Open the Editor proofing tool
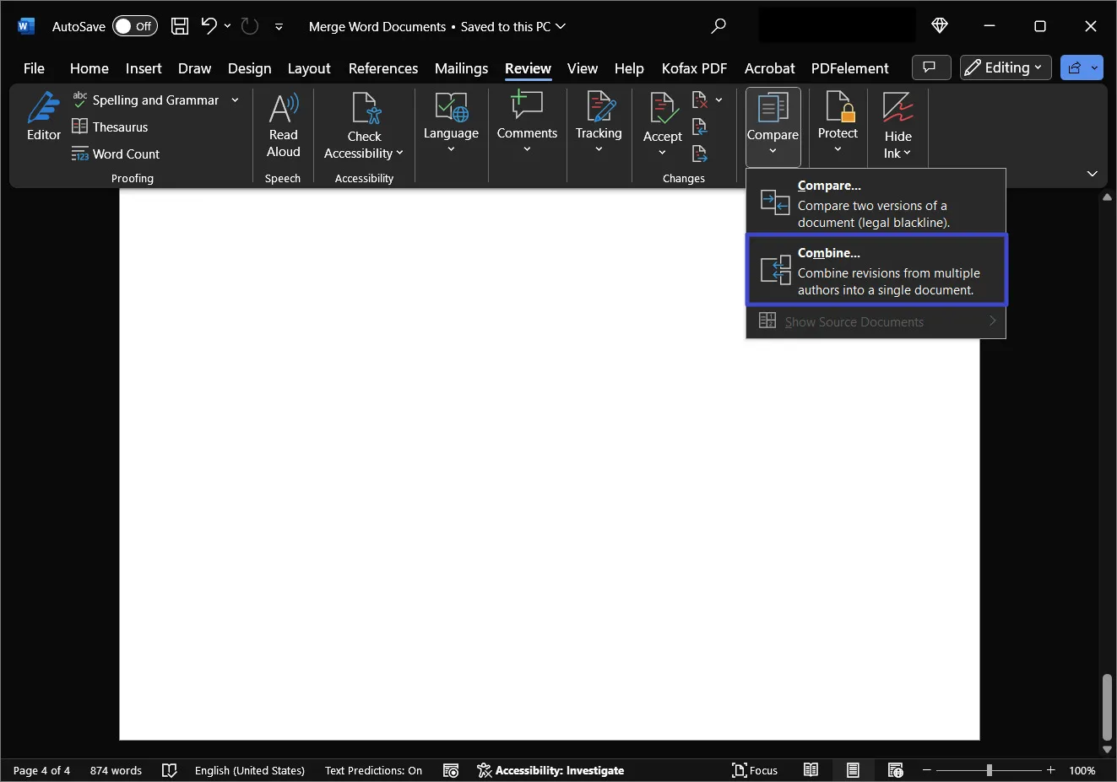The height and width of the screenshot is (782, 1117). coord(44,117)
